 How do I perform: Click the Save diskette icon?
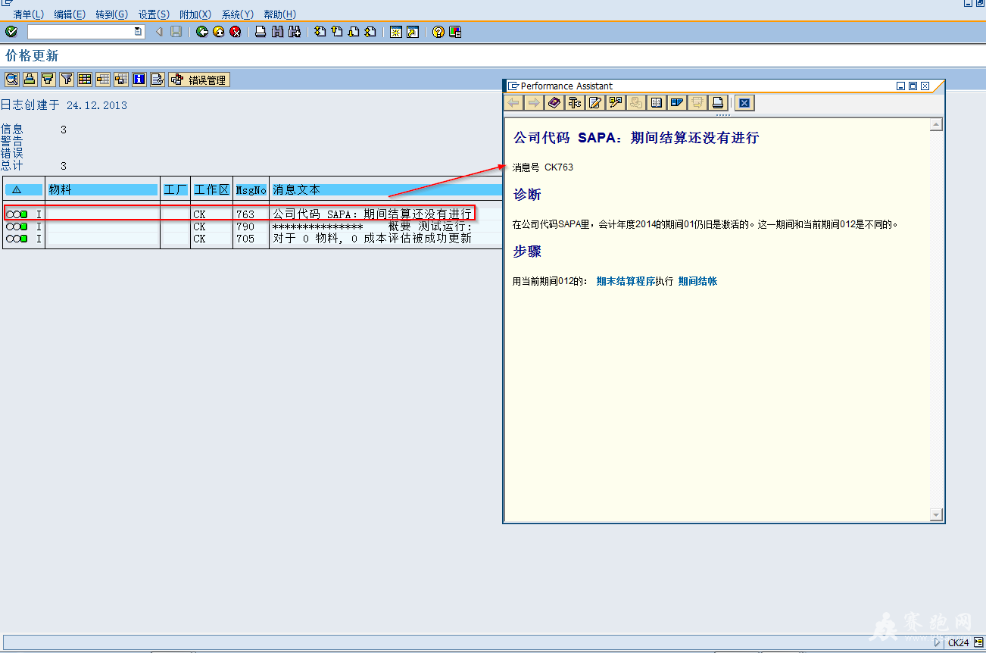tap(176, 32)
